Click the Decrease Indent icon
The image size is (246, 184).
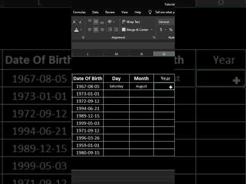(x=110, y=30)
